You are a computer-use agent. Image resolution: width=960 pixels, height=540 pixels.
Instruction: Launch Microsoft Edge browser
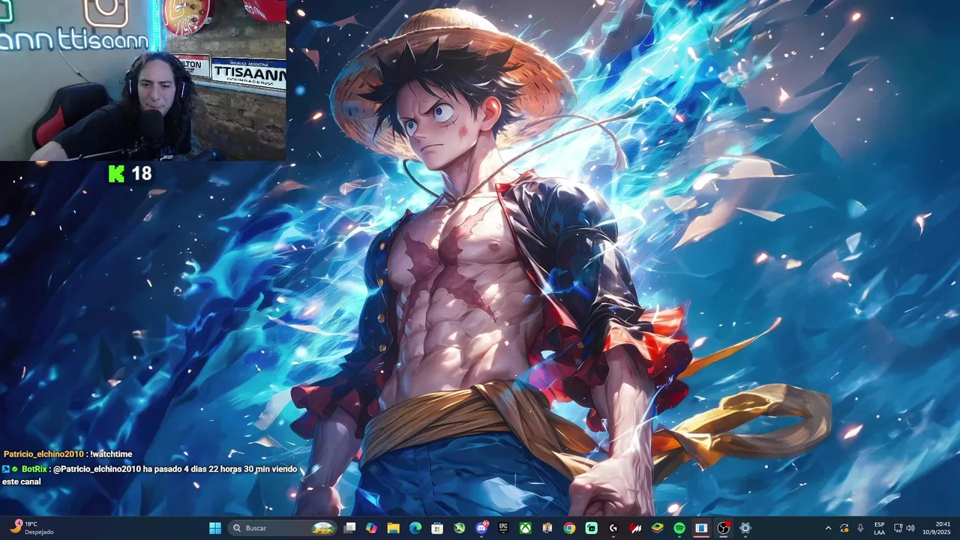coord(415,528)
